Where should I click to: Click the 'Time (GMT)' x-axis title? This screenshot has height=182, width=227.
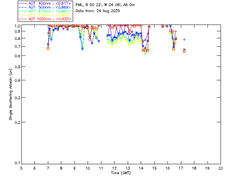[121, 173]
